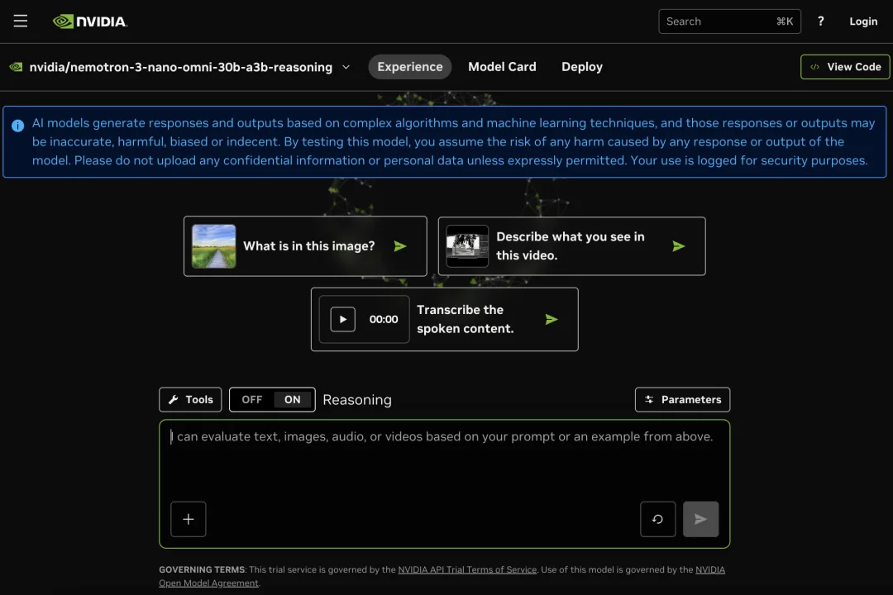Expand the model name dropdown chevron
Viewport: 893px width, 595px height.
pos(346,67)
